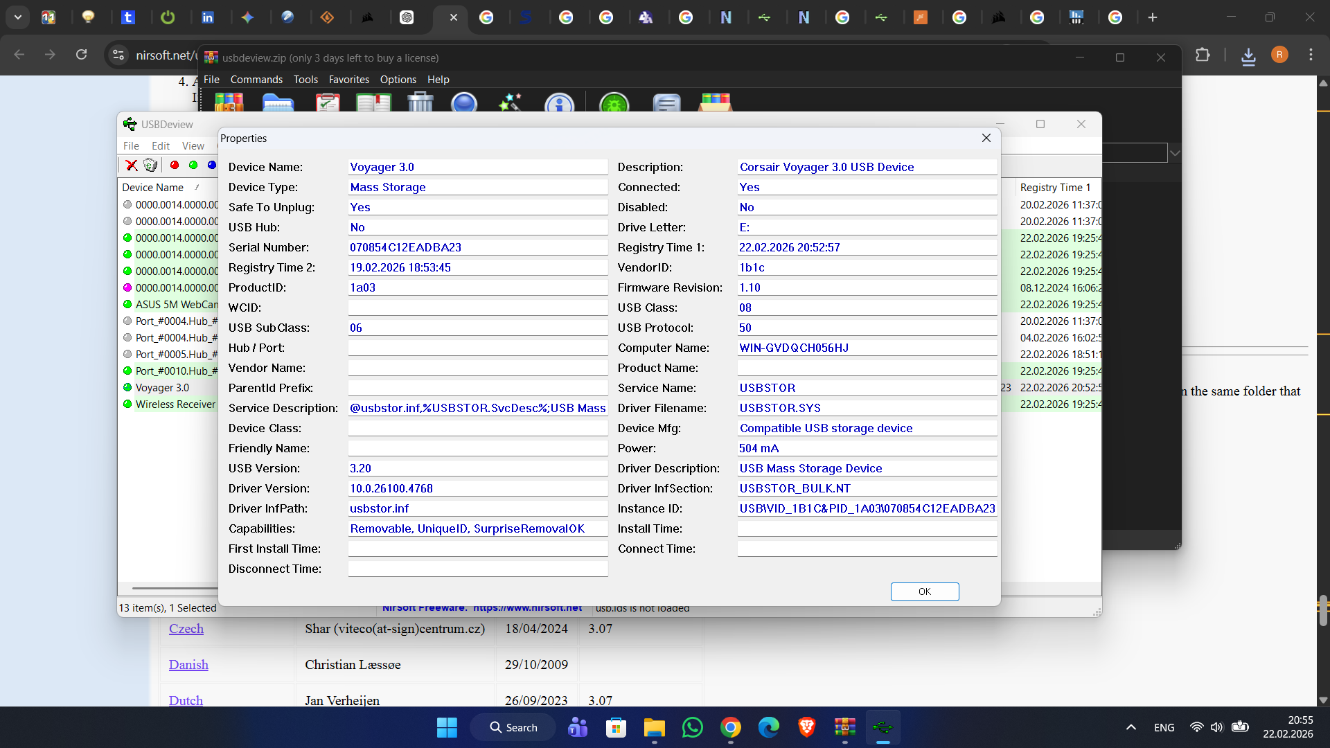Switch to the LinkedIn browser tab
This screenshot has width=1330, height=748.
207,17
